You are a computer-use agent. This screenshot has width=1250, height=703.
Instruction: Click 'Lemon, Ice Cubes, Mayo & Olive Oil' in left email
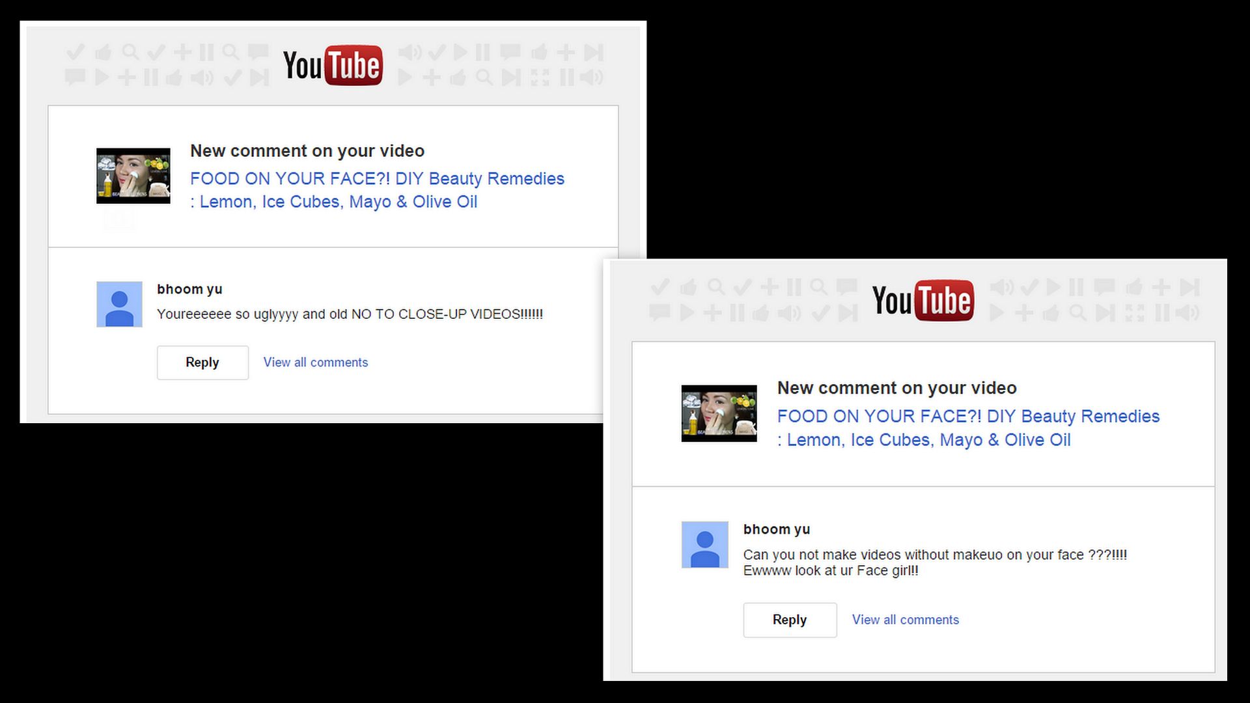click(x=338, y=202)
